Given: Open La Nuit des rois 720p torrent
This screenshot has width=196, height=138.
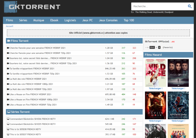Looking at the screenshot, I should 31,89.
